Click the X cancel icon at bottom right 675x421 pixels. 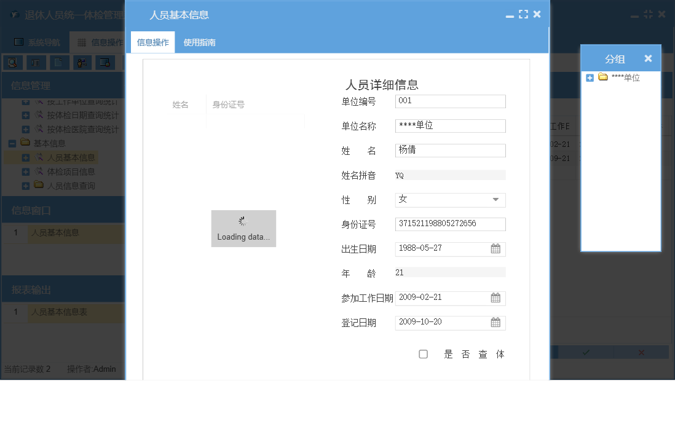[641, 352]
